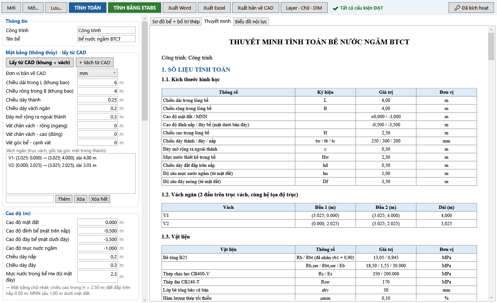The width and height of the screenshot is (497, 303).
Task: Open Layer · Chữ · DIM settings
Action: (x=304, y=8)
